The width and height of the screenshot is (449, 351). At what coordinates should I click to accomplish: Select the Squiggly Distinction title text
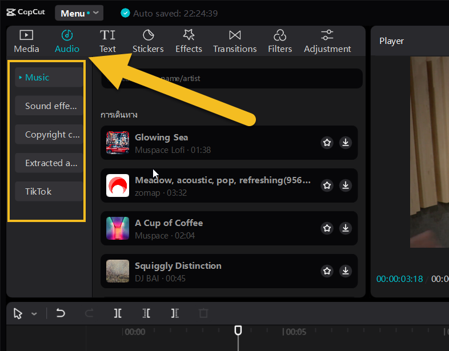point(178,266)
